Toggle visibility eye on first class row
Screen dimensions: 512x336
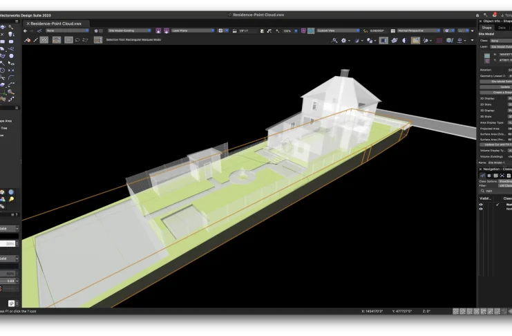[481, 205]
